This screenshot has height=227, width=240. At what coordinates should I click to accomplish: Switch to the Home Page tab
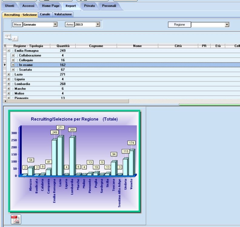[x=51, y=6]
